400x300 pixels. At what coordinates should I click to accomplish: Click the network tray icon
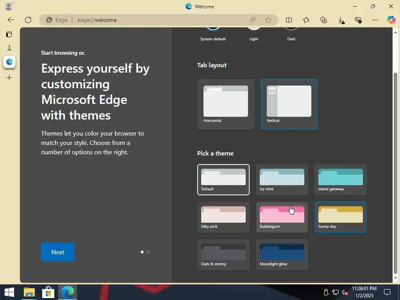pos(336,292)
